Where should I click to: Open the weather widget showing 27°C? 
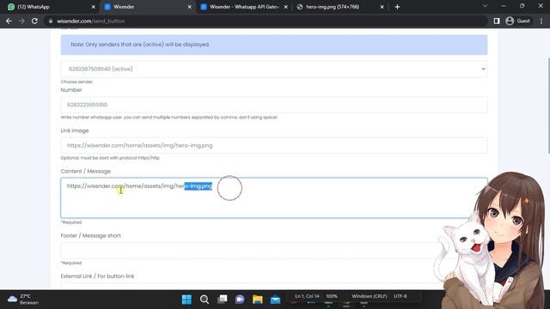tap(23, 300)
